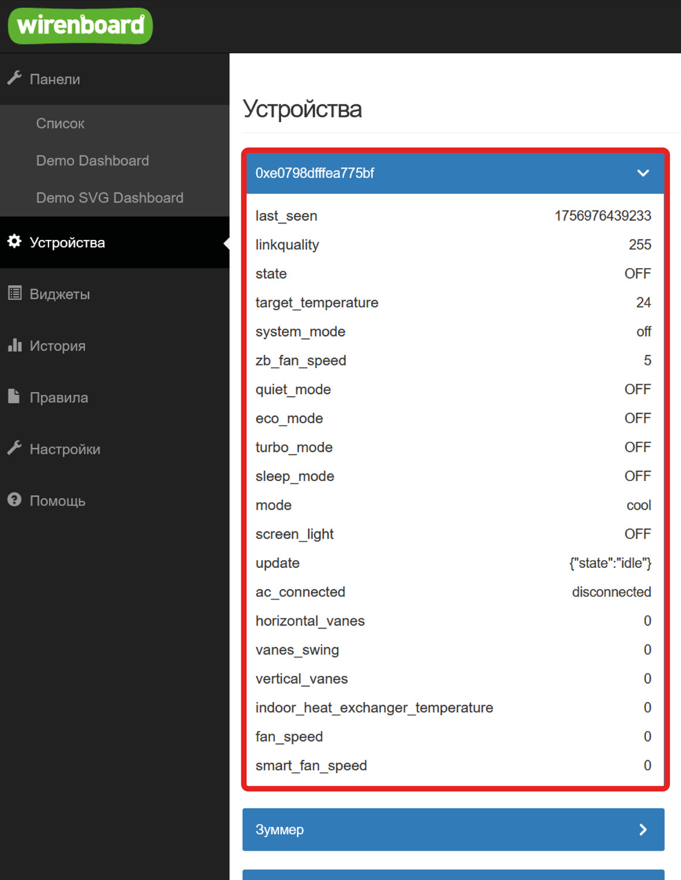The image size is (681, 880).
Task: Expand the Зуммер device panel chevron
Action: [x=643, y=830]
